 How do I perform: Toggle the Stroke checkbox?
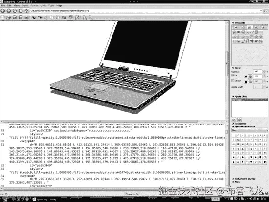pos(233,81)
